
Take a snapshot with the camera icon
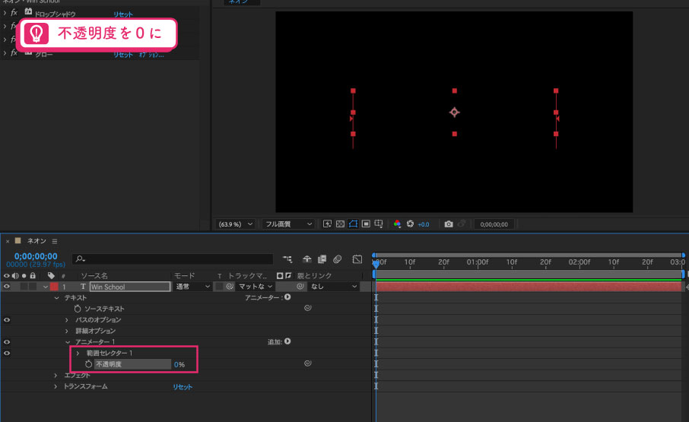pos(448,224)
